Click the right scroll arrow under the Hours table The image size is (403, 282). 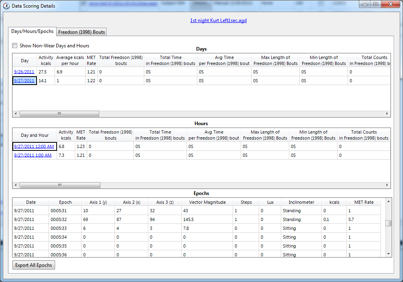click(x=387, y=185)
